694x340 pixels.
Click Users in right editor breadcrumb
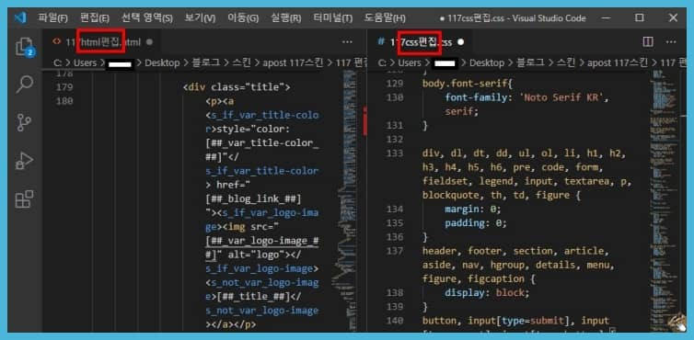pyautogui.click(x=410, y=62)
